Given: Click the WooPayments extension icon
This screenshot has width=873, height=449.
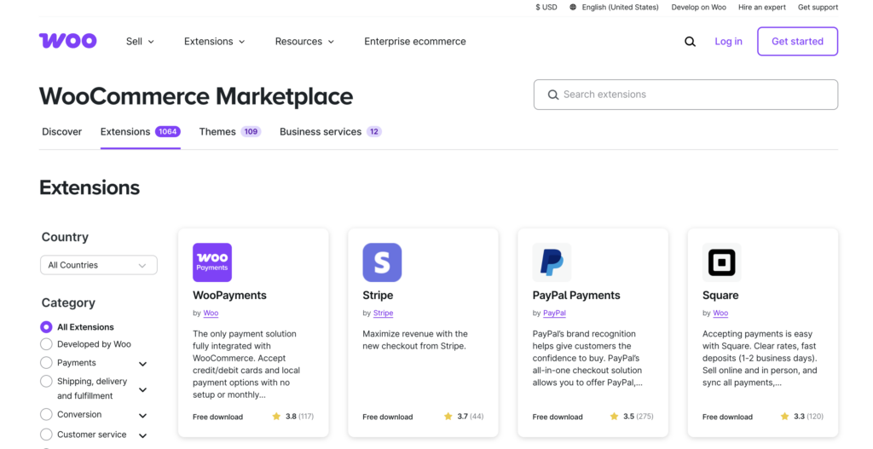Looking at the screenshot, I should click(212, 262).
